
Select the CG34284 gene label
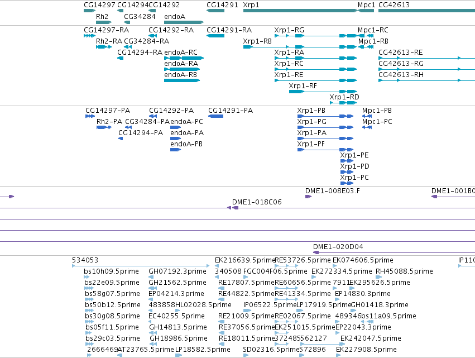(140, 17)
